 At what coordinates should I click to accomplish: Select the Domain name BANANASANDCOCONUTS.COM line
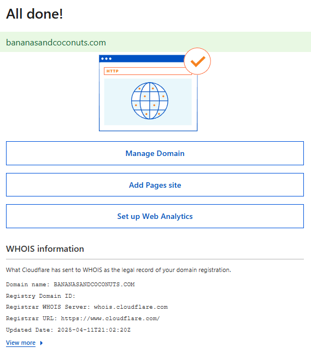pyautogui.click(x=71, y=285)
